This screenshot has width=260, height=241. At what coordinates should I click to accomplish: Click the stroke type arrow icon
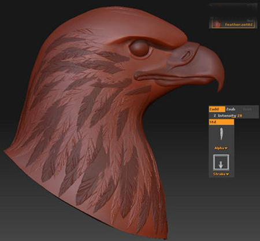221,162
